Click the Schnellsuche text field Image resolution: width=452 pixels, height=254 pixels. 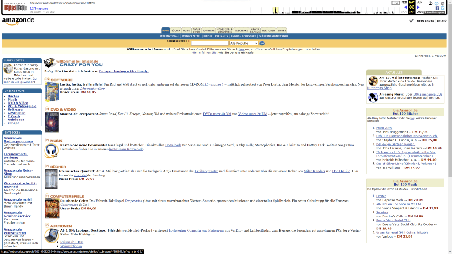tap(210, 43)
